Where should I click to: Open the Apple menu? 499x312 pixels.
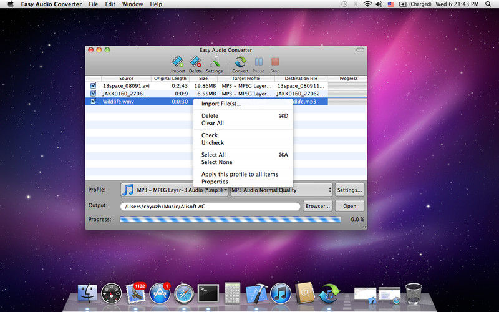11,4
